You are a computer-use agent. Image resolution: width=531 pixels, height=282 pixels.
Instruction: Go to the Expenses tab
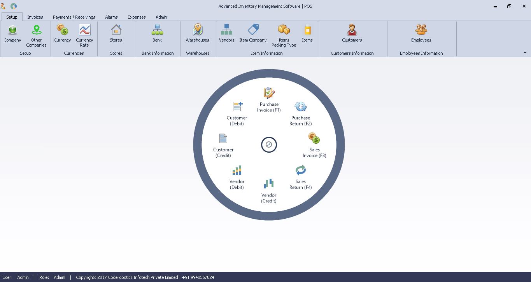(137, 17)
